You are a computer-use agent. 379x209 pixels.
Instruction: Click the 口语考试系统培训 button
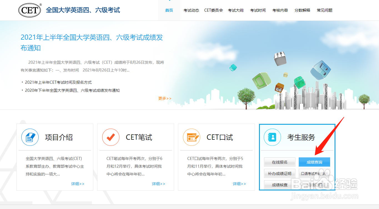[x=314, y=173]
